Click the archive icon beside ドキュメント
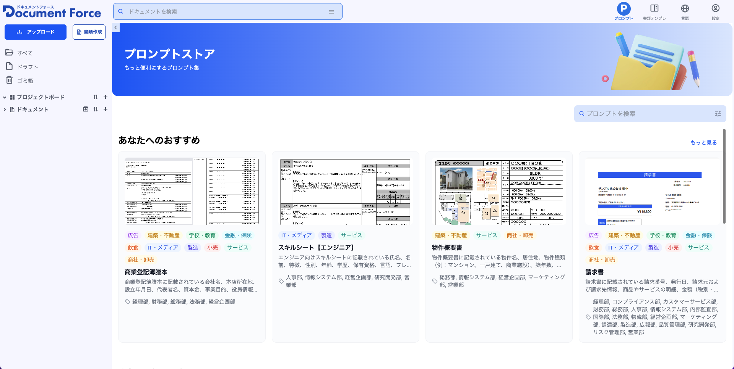Viewport: 734px width, 369px height. click(x=86, y=109)
